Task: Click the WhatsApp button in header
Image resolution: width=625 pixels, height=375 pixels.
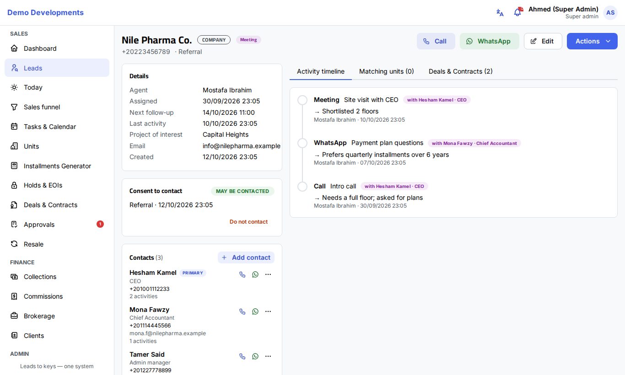Action: 490,41
